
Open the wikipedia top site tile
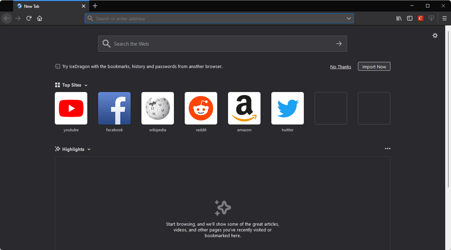pyautogui.click(x=158, y=108)
